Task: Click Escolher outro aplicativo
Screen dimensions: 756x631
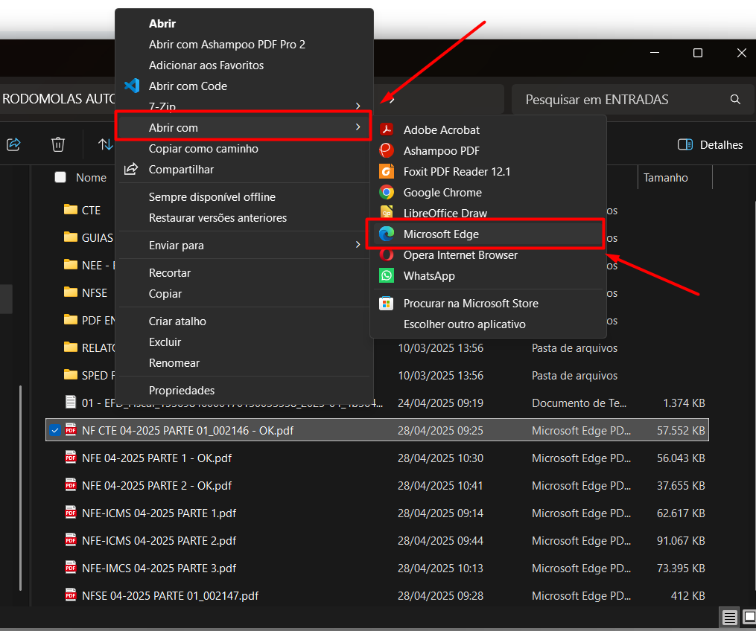Action: [x=464, y=324]
